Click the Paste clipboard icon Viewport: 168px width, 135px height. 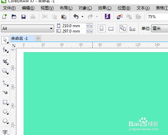(x=64, y=16)
